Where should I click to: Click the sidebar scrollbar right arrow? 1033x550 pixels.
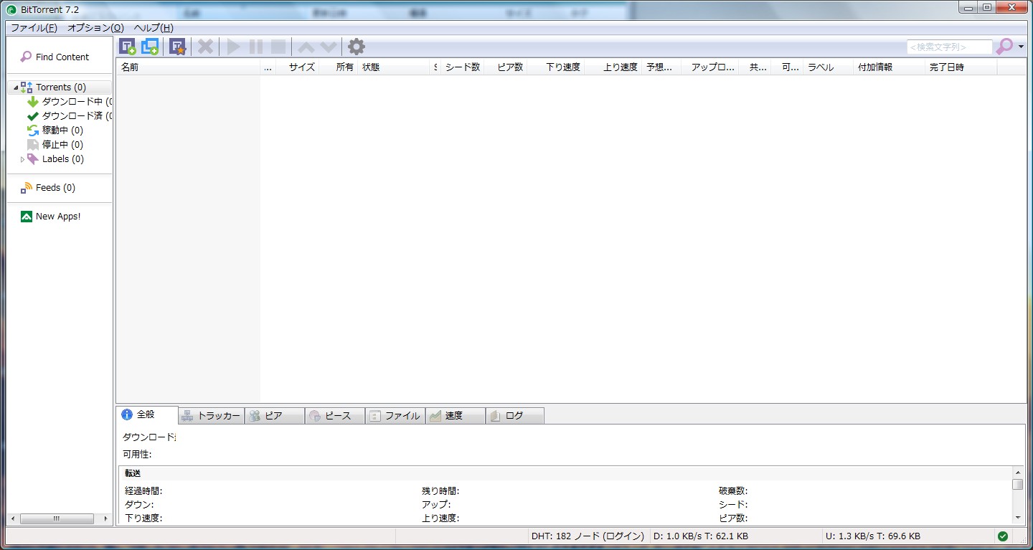click(x=106, y=518)
